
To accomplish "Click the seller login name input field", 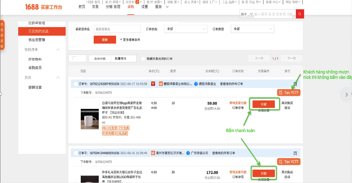I will click(x=117, y=29).
